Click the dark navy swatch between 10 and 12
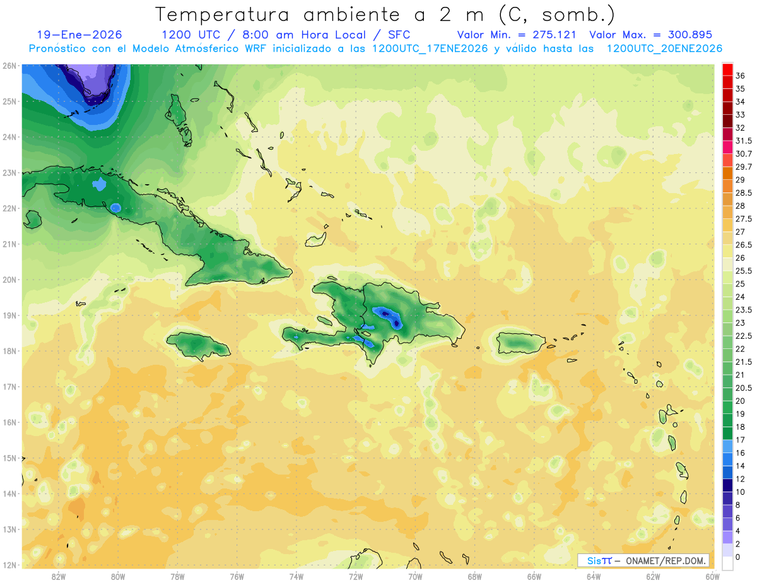This screenshot has height=585, width=757. click(727, 485)
